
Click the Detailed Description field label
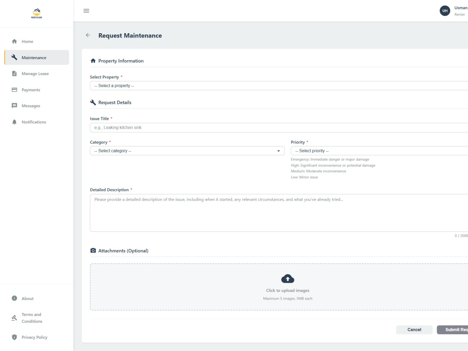pos(109,190)
